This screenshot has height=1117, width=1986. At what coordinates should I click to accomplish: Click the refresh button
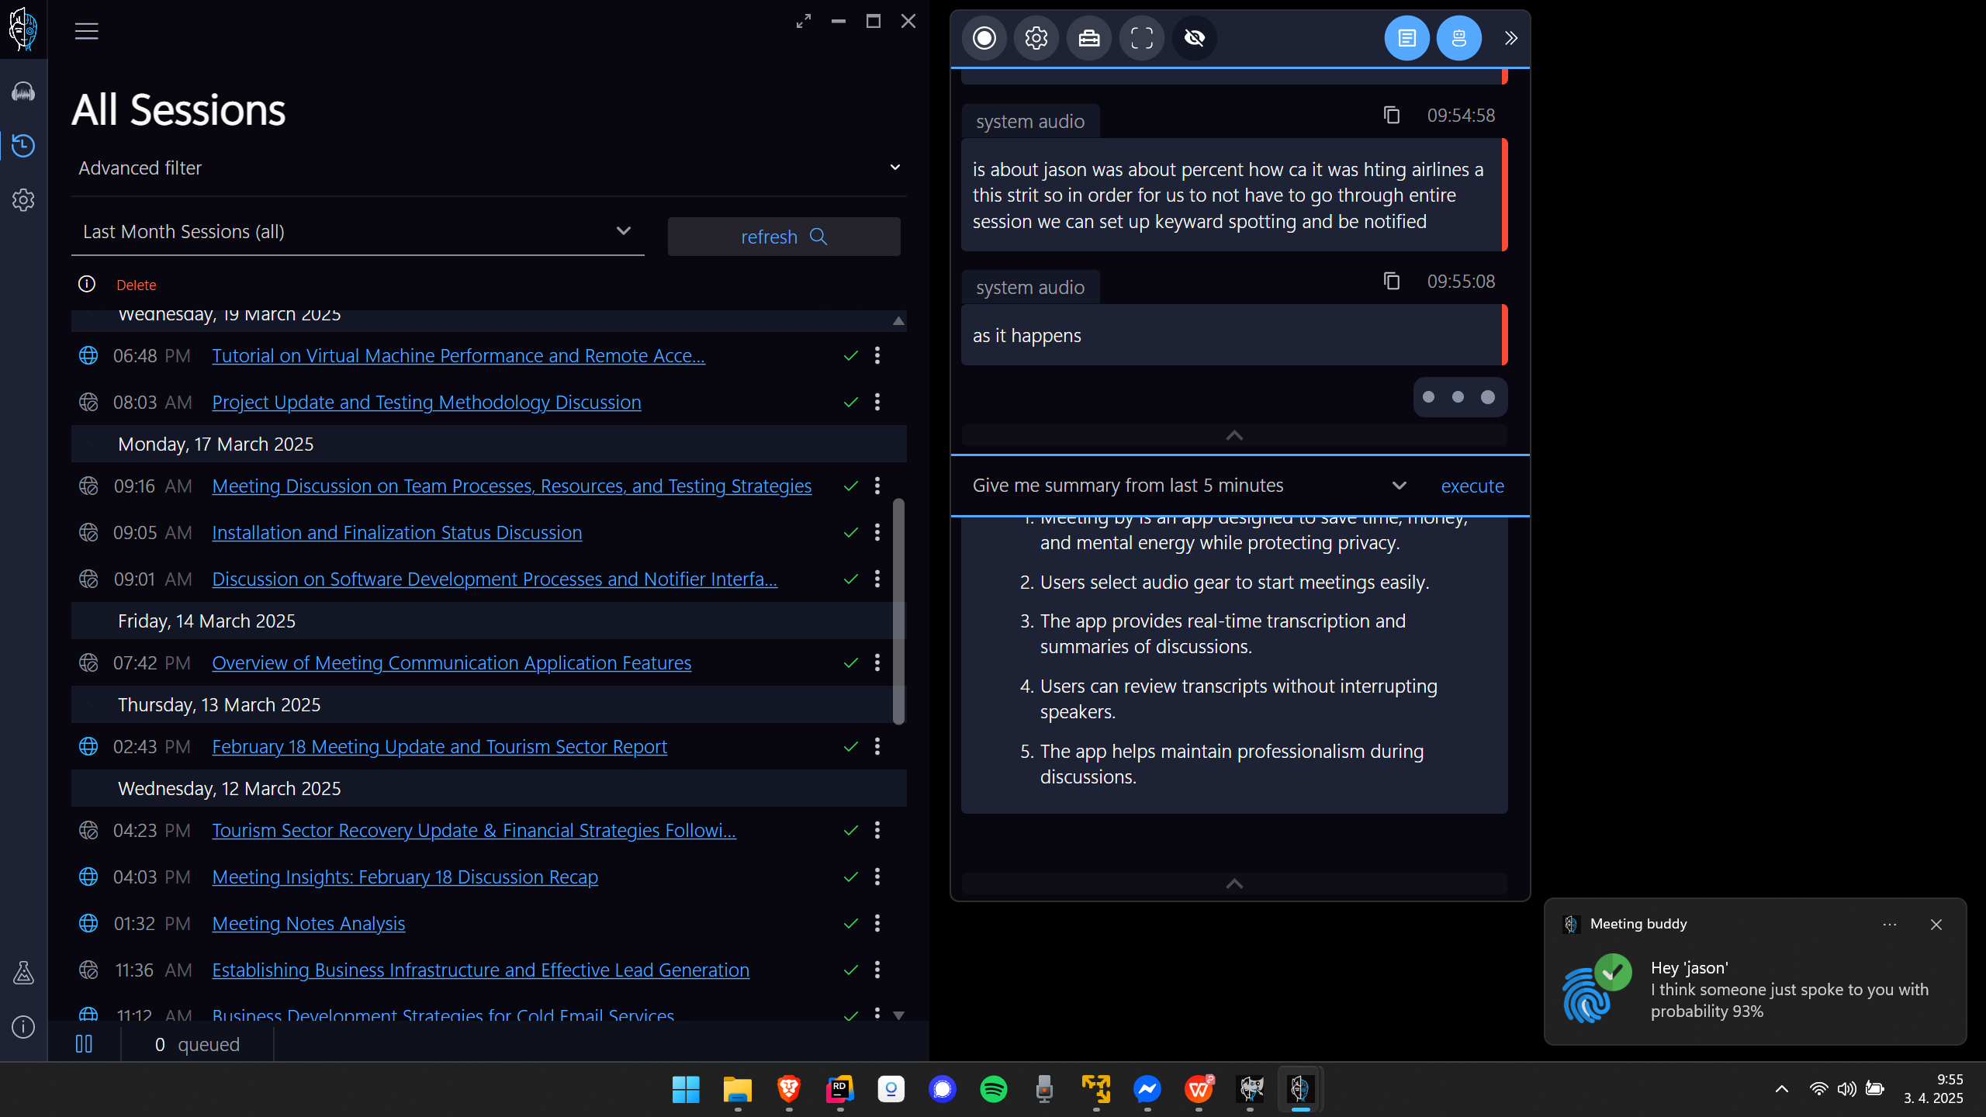click(x=784, y=237)
